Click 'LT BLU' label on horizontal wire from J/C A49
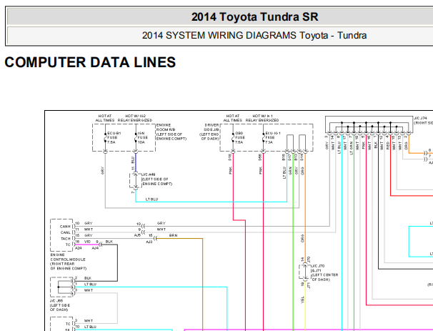This screenshot has width=433, height=331. [x=152, y=199]
